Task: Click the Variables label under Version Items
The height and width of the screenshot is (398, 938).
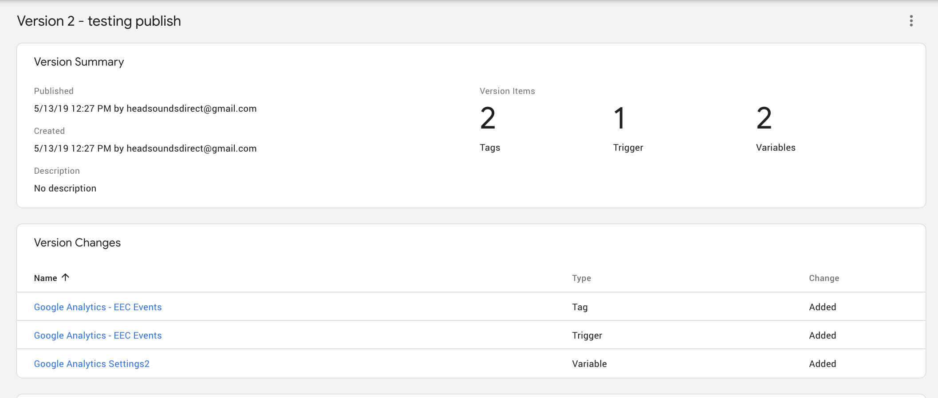Action: coord(776,148)
